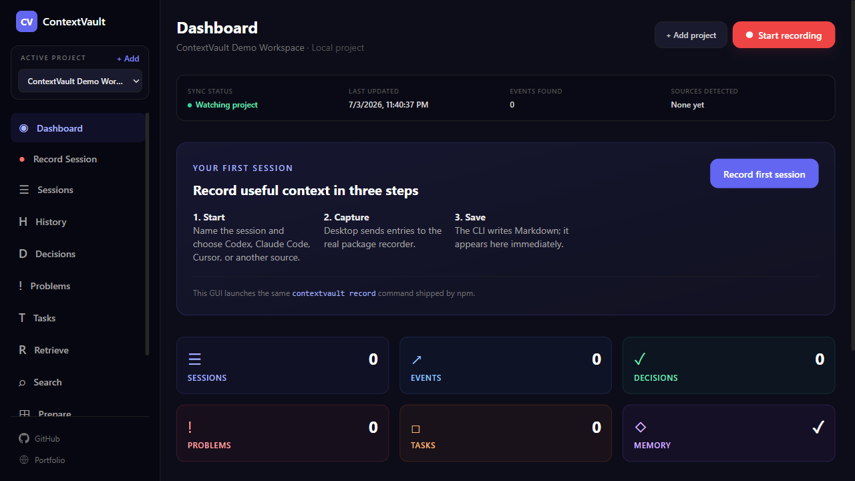Open the Sessions stat card
This screenshot has width=855, height=481.
click(x=283, y=365)
